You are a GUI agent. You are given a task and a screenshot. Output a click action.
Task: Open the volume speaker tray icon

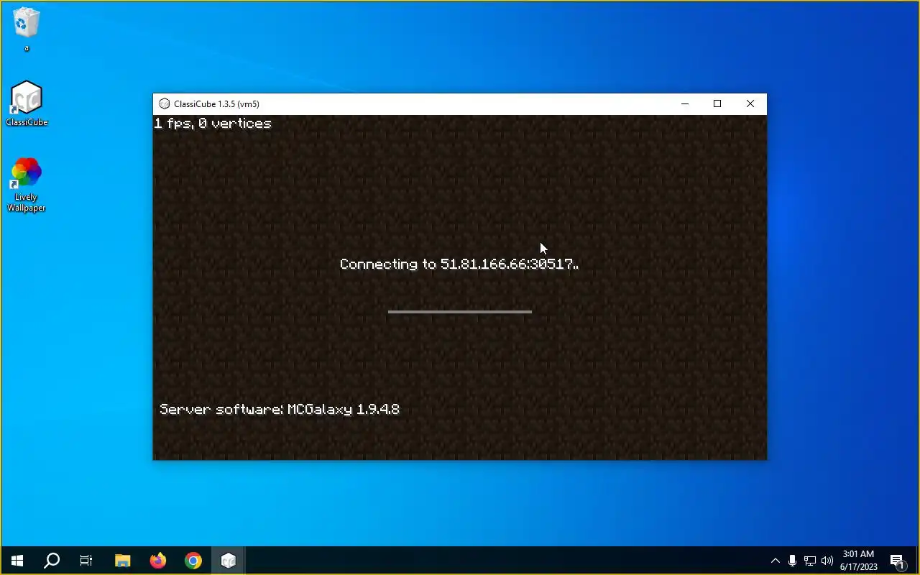[827, 561]
